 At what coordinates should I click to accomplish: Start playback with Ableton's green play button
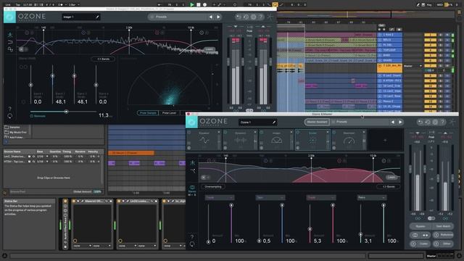191,5
